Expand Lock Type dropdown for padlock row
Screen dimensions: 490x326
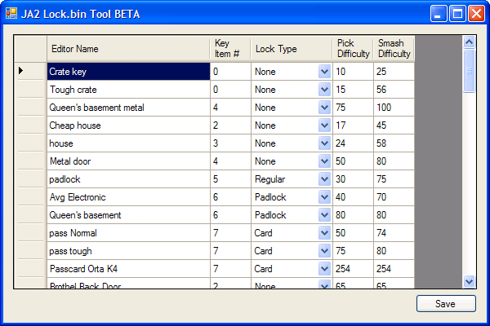324,179
